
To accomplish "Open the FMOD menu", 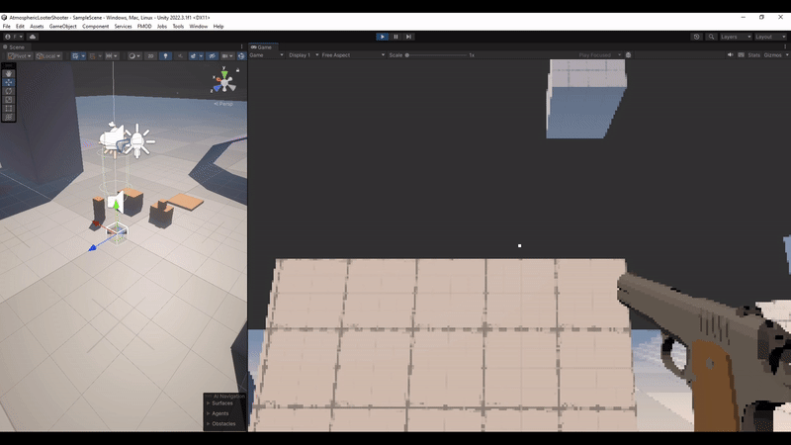I will pyautogui.click(x=144, y=26).
